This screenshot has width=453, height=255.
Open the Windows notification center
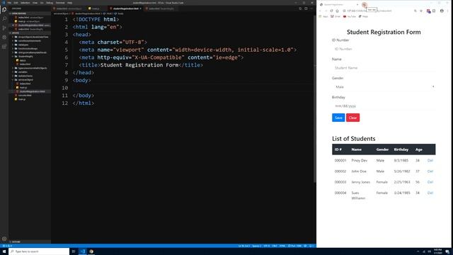(447, 251)
